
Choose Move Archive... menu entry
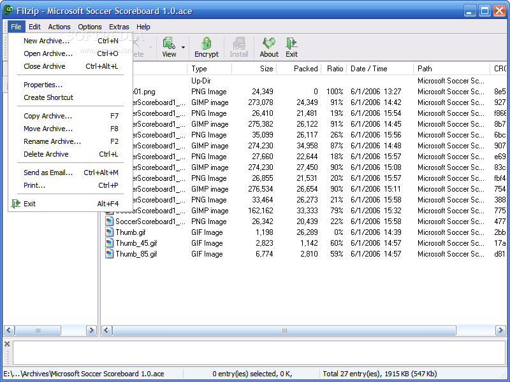point(70,129)
